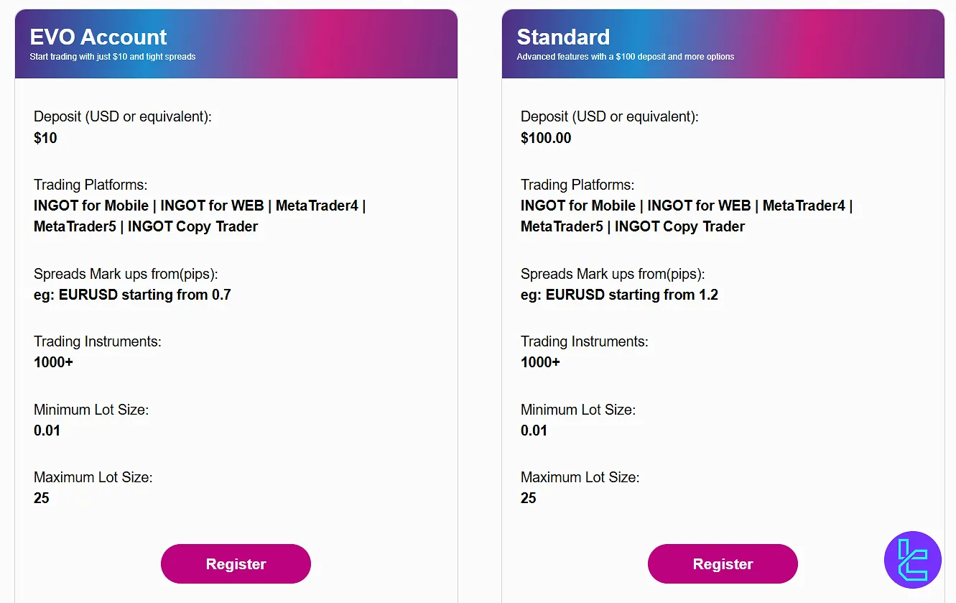Click EVO Trading Instruments 1000+ value

(x=53, y=362)
